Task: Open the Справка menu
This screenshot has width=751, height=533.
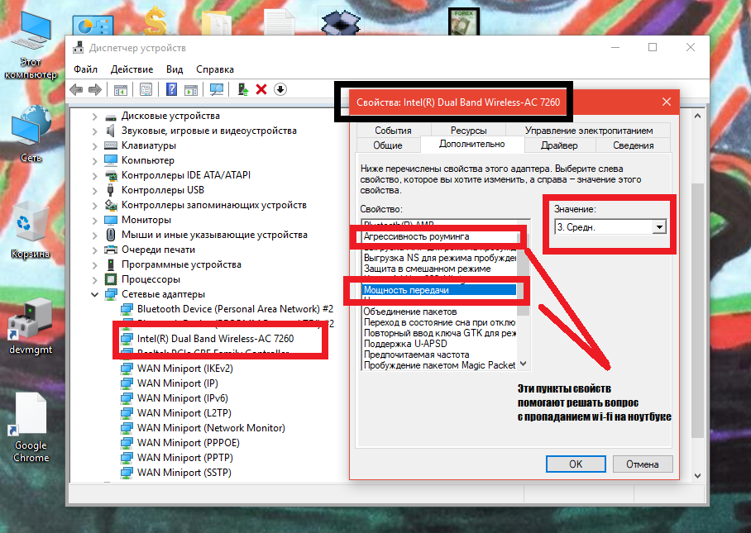Action: (x=215, y=69)
